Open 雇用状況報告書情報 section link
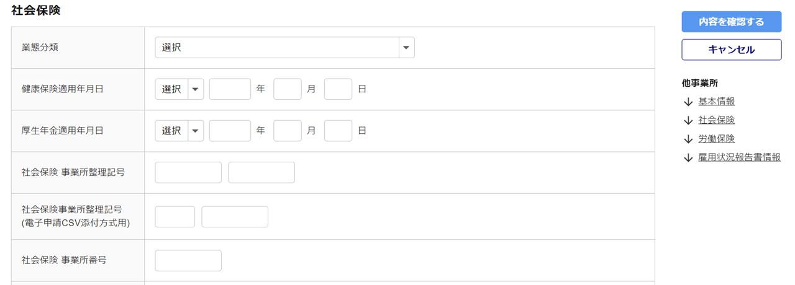The image size is (795, 285). coord(739,157)
